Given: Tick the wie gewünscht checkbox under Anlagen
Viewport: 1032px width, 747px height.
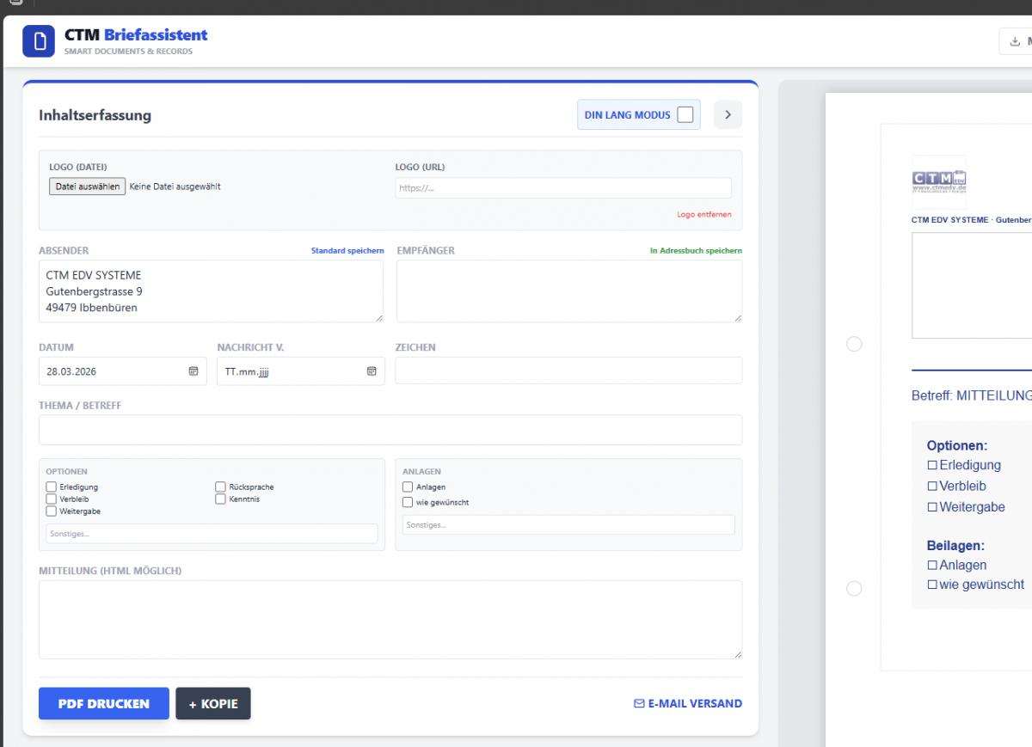Looking at the screenshot, I should 408,502.
